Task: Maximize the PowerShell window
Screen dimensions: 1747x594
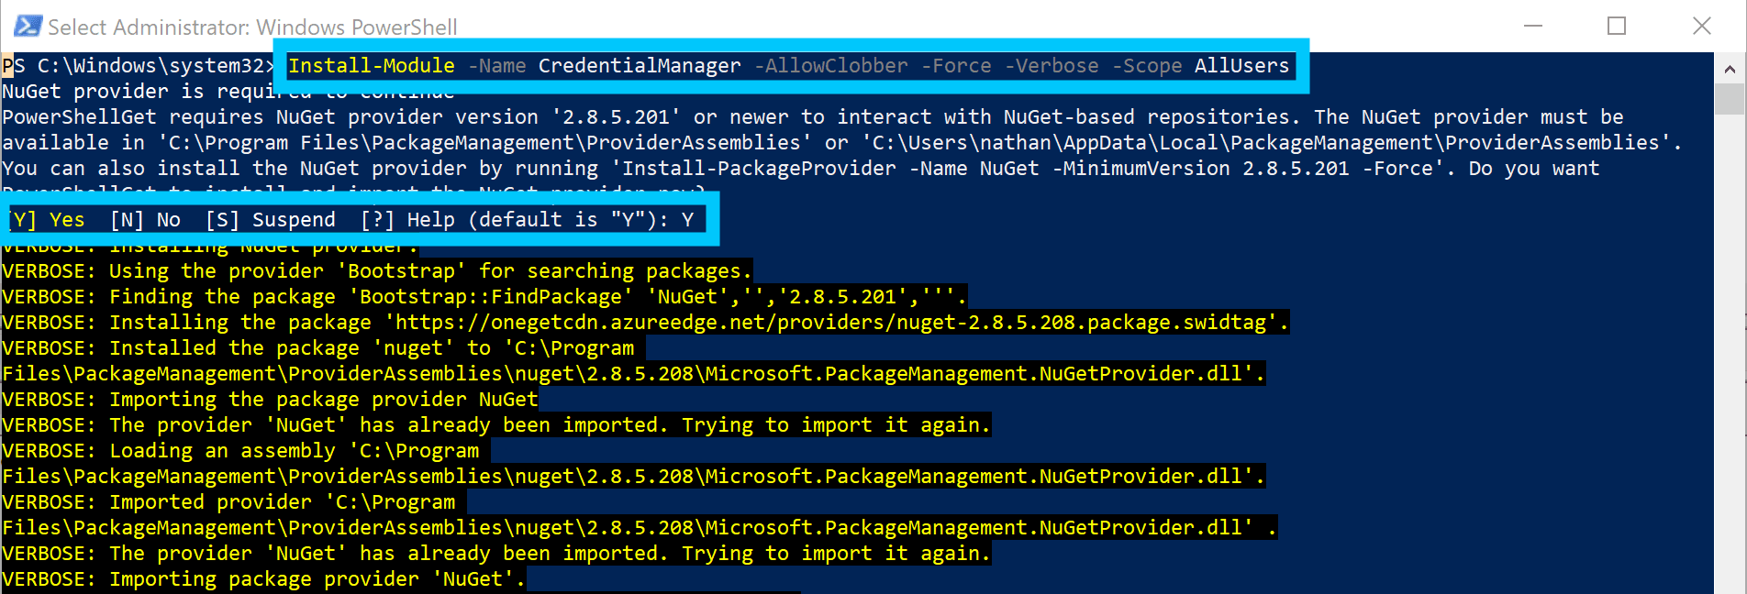Action: pos(1617,26)
